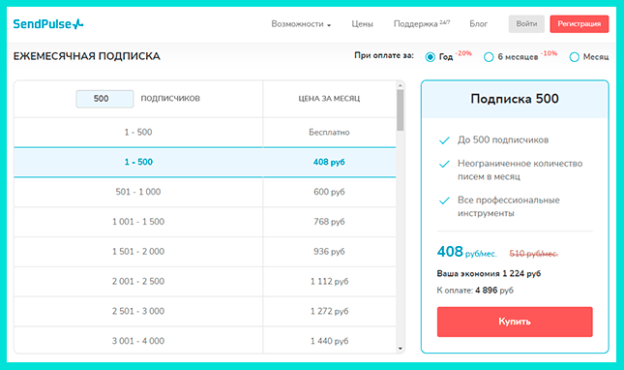Click the Войти button
Screen dimensions: 624x370
coord(526,24)
